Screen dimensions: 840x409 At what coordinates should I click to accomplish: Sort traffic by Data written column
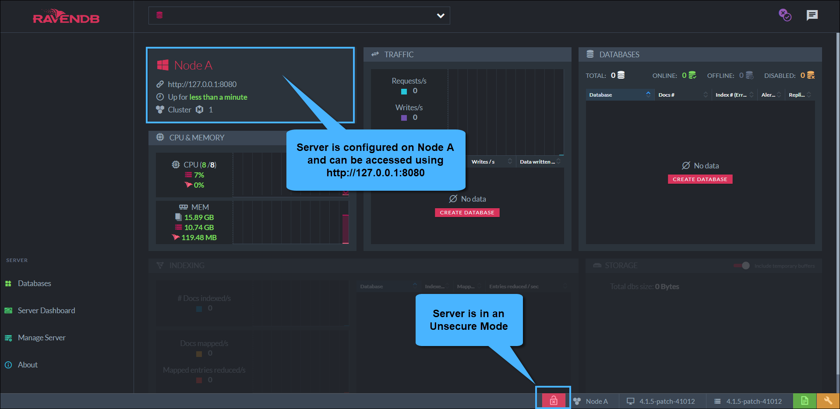click(x=540, y=162)
